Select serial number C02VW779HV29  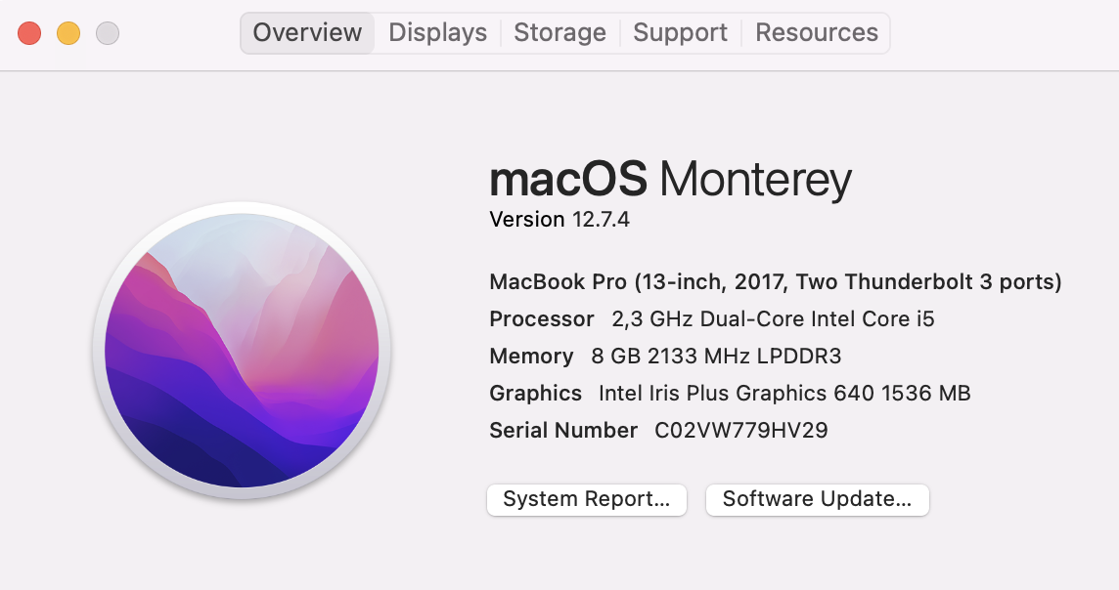(741, 431)
